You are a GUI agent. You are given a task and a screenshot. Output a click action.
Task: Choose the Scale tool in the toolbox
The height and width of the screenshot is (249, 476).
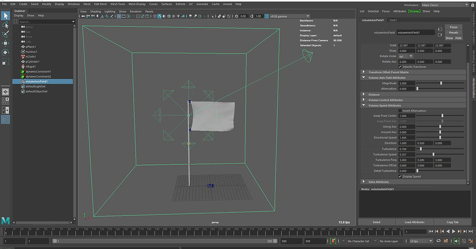[x=5, y=62]
